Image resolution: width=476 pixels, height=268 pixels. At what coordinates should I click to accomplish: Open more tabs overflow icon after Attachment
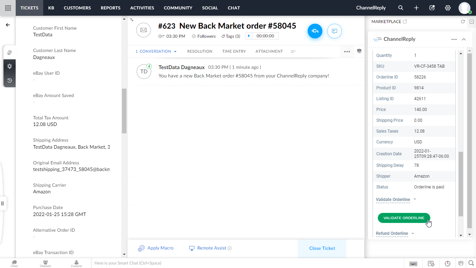pos(293,52)
